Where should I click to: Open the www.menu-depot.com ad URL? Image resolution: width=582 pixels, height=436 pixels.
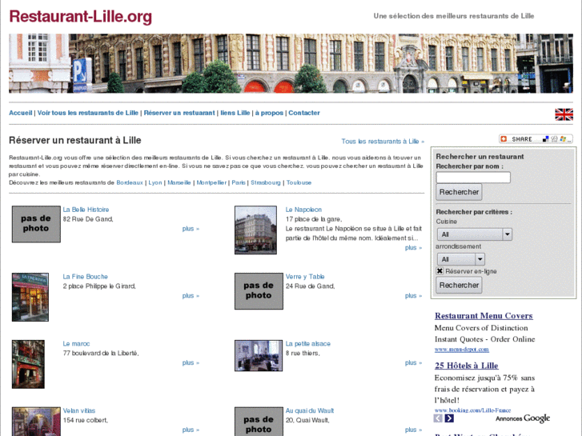[x=462, y=350]
